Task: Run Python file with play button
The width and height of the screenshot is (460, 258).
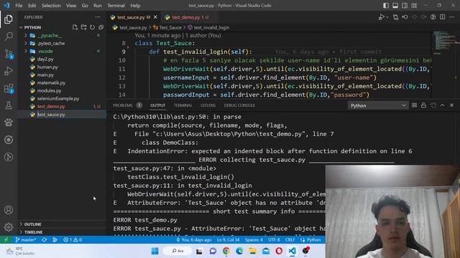Action: (x=381, y=17)
